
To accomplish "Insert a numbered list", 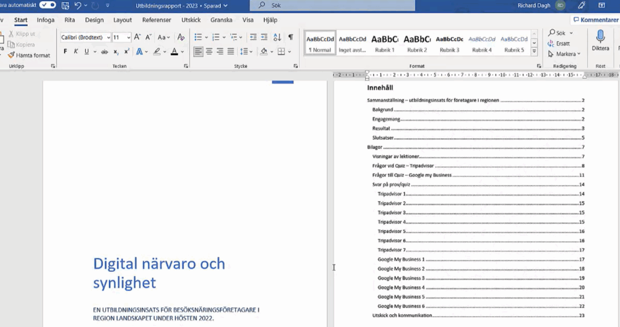I will click(x=216, y=37).
